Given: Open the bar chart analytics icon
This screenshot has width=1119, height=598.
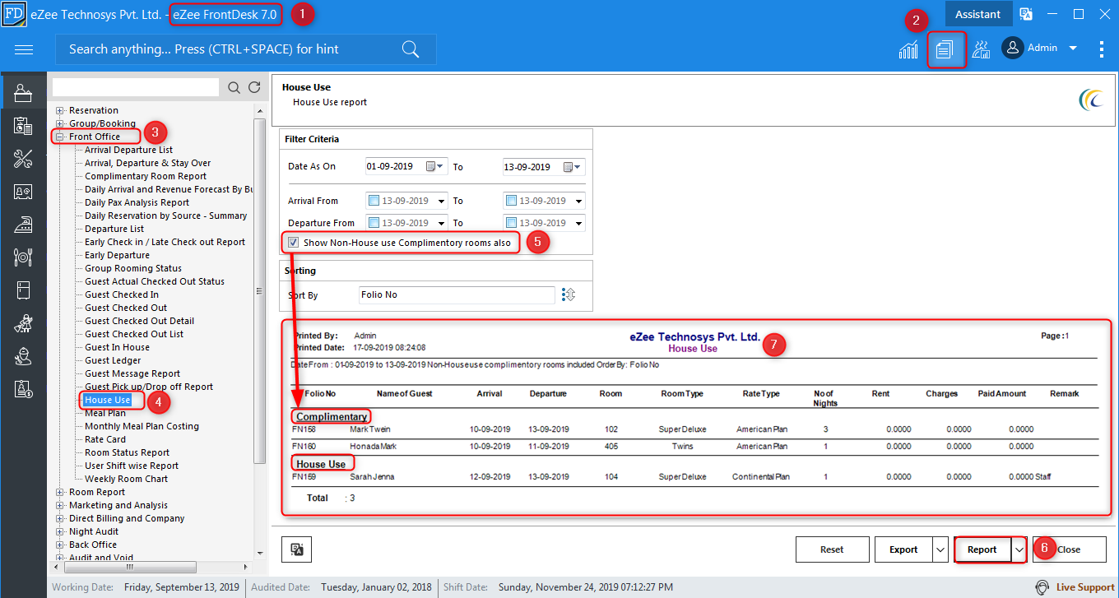Looking at the screenshot, I should (x=908, y=49).
